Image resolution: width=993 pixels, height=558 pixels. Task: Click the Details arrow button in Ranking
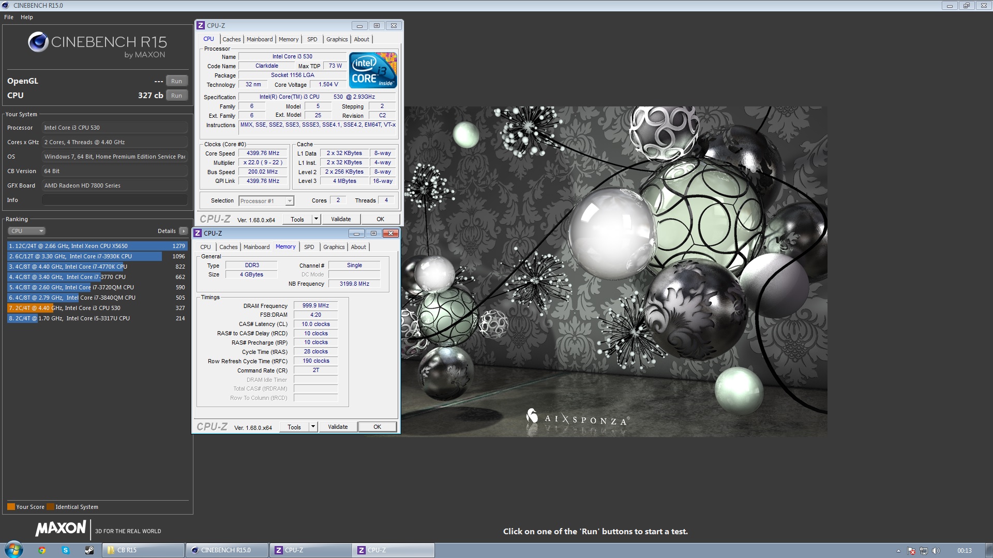coord(184,231)
